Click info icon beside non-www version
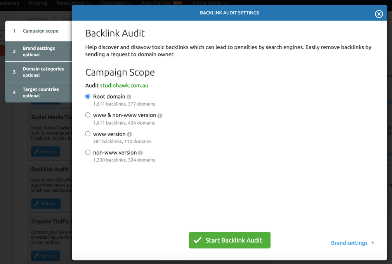The height and width of the screenshot is (264, 392). coord(140,153)
